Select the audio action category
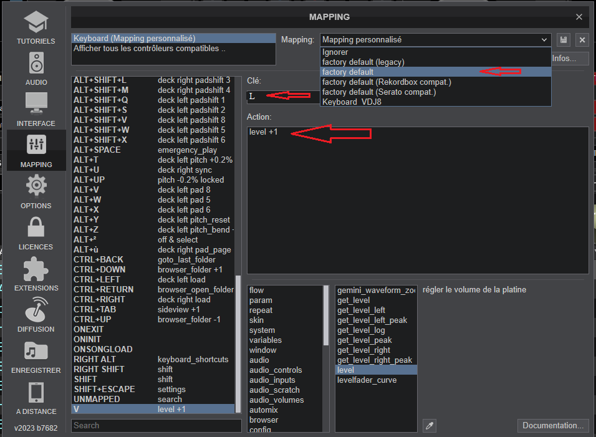596x437 pixels. pos(285,360)
